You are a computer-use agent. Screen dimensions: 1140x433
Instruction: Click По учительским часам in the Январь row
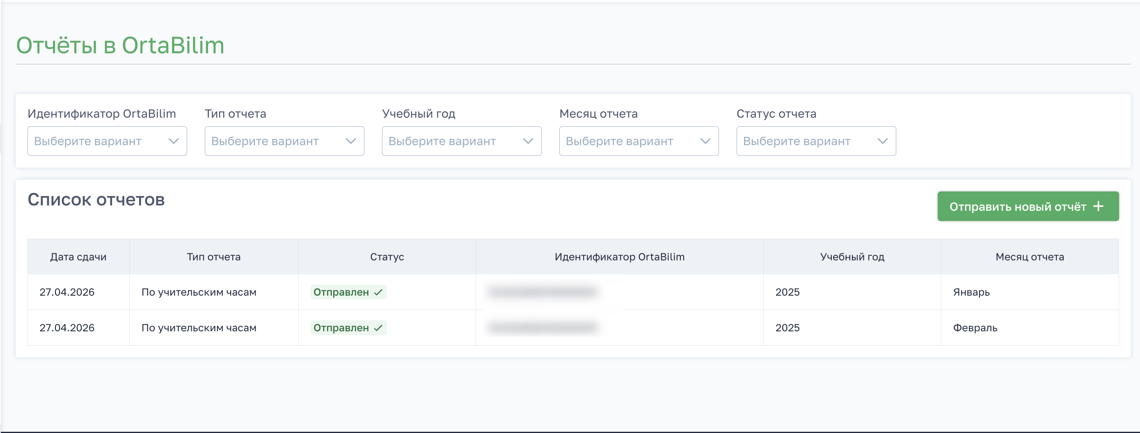coord(199,292)
